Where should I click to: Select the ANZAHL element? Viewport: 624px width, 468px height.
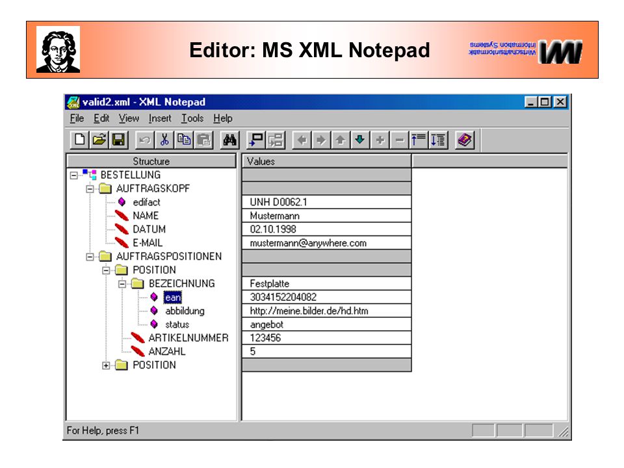(x=167, y=352)
